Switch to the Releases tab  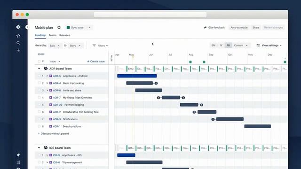point(64,35)
